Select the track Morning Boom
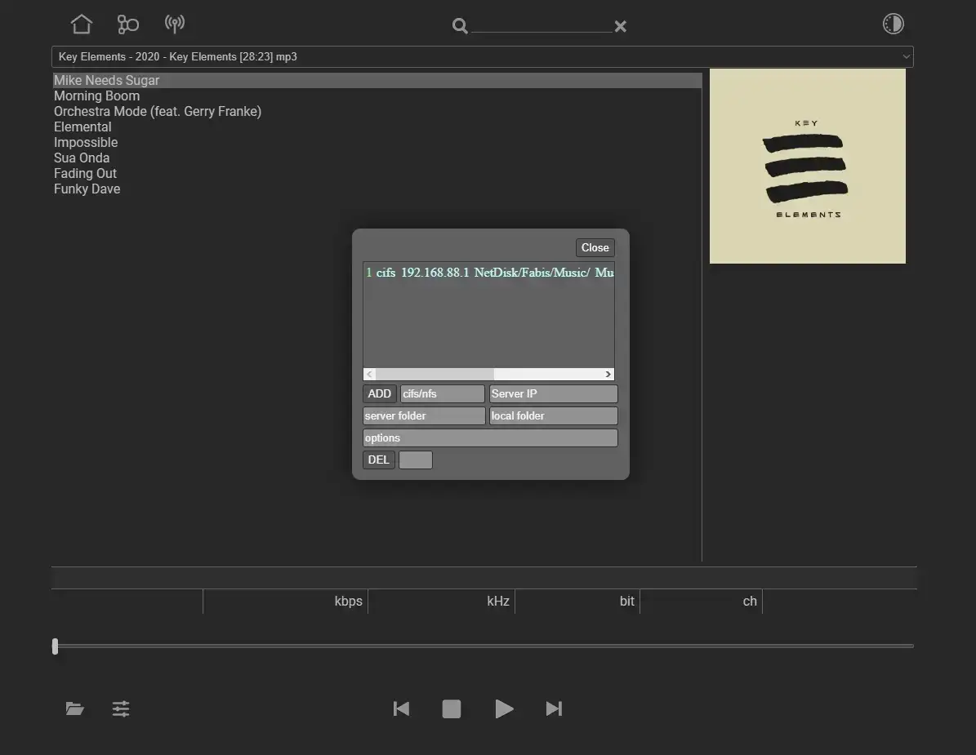Screen dimensions: 976x755 tap(96, 95)
